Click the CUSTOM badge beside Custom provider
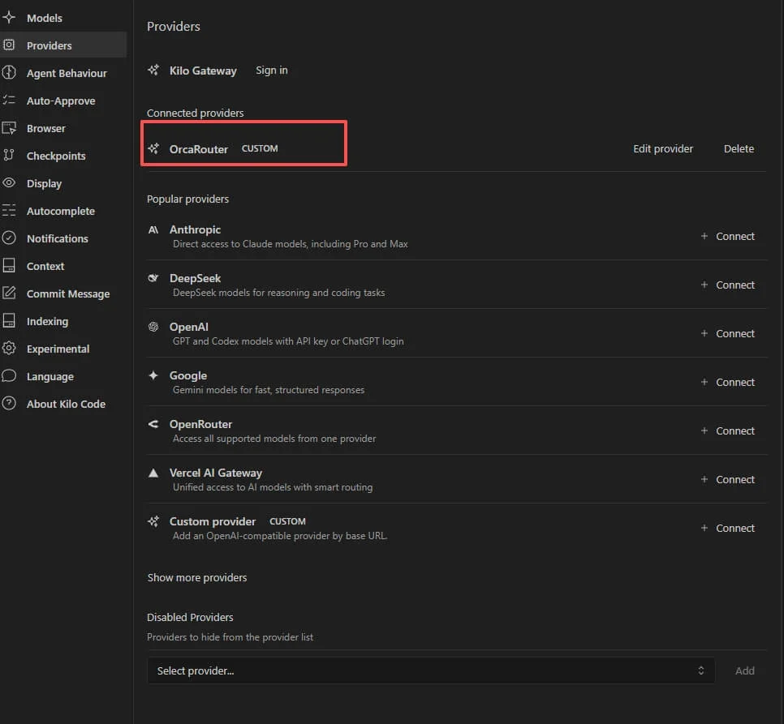The width and height of the screenshot is (784, 724). click(x=287, y=521)
